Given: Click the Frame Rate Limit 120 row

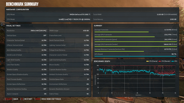Looking at the screenshot, I should pos(69,36).
